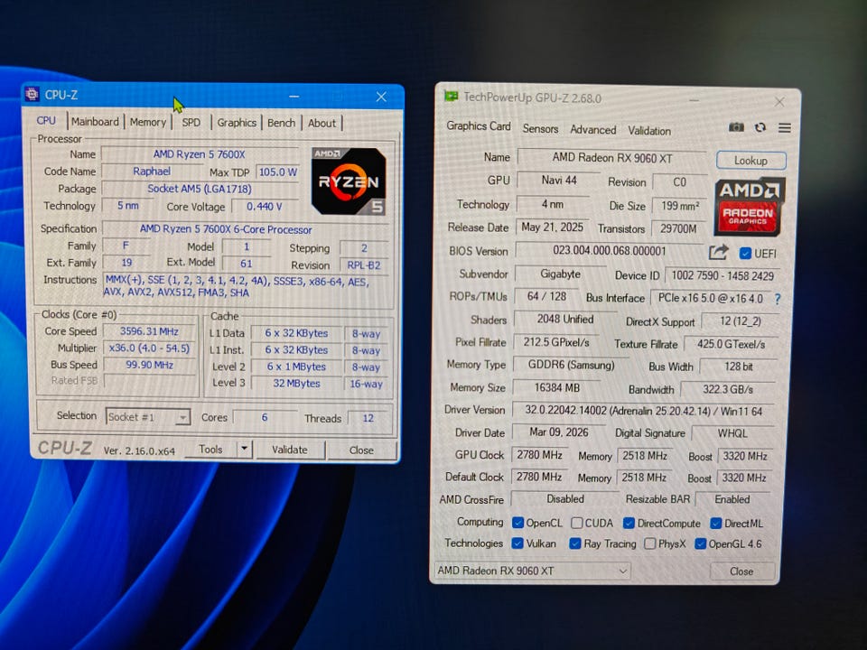
Task: Open the SPD tab
Action: tap(191, 122)
